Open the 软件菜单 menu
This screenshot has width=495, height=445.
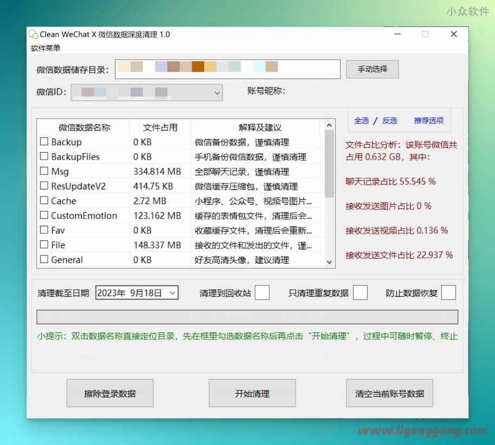[45, 48]
